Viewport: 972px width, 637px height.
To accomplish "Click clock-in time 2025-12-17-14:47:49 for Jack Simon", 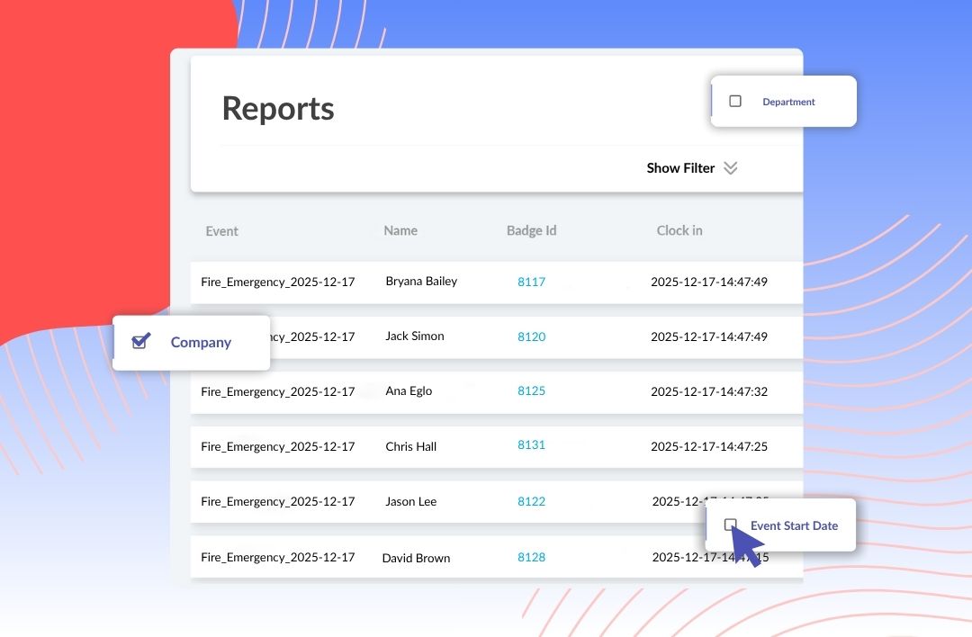I will [709, 336].
